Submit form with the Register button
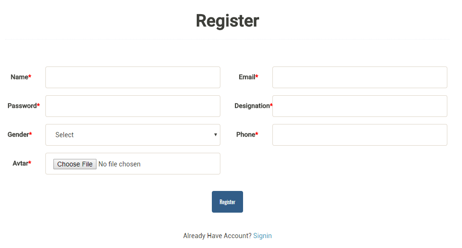462x248 pixels. tap(227, 202)
